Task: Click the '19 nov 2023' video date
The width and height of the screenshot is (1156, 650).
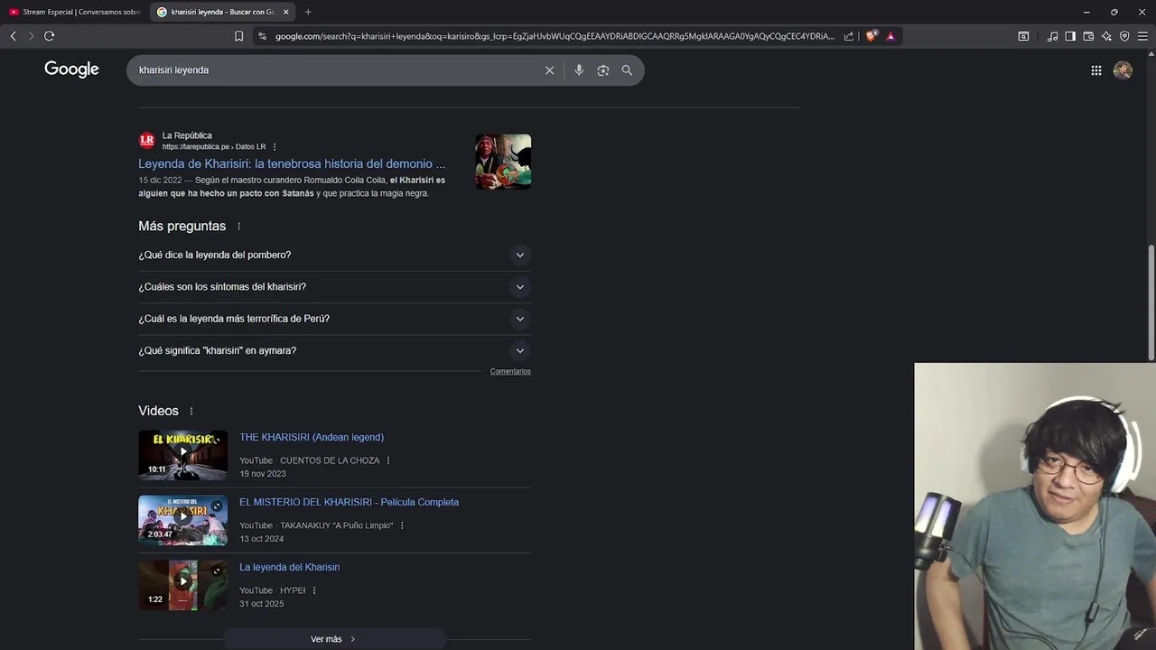Action: [263, 474]
